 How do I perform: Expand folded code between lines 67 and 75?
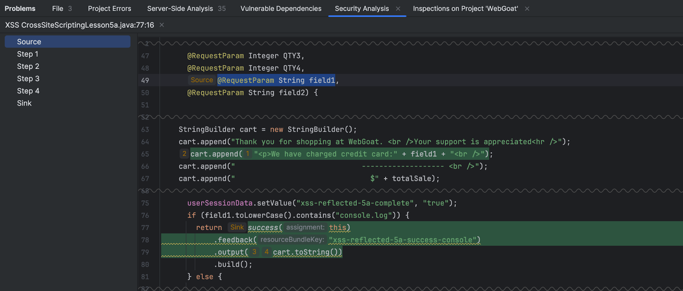[410, 191]
